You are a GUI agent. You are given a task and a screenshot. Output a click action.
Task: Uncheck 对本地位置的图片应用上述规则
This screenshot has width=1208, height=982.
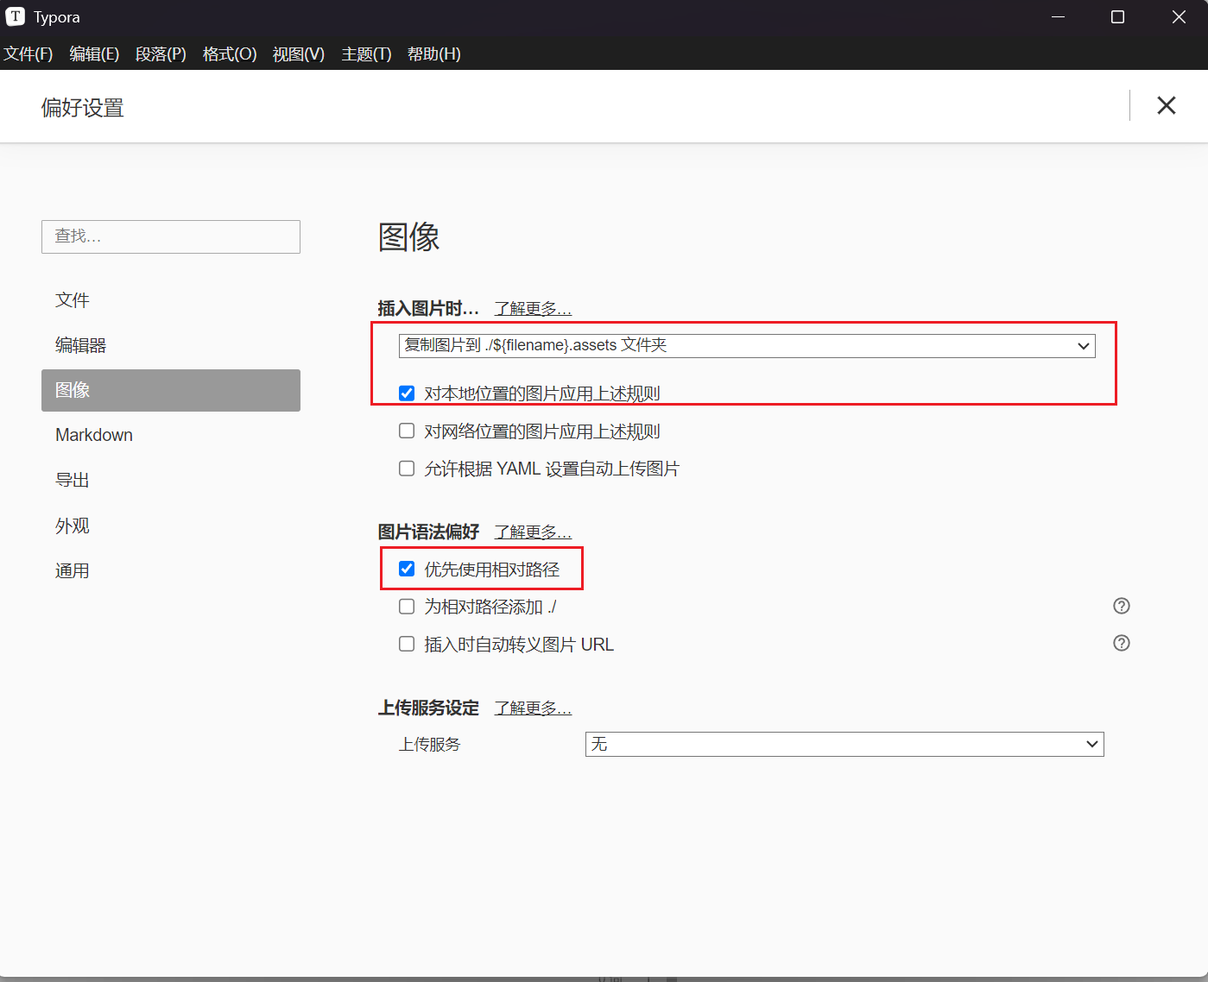[407, 393]
